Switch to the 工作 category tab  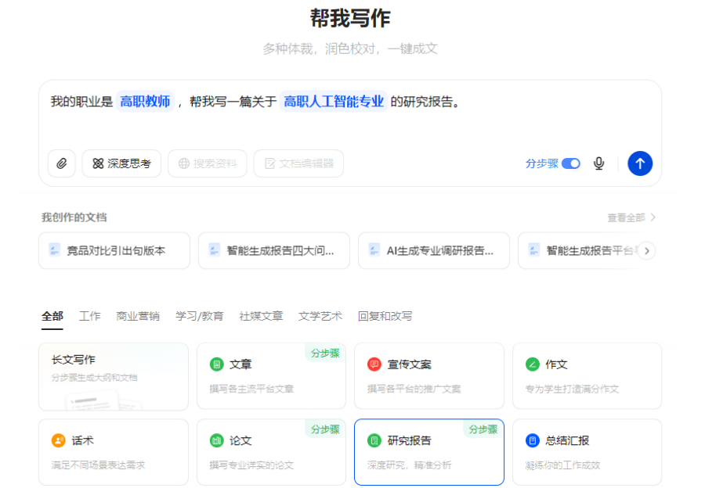89,316
